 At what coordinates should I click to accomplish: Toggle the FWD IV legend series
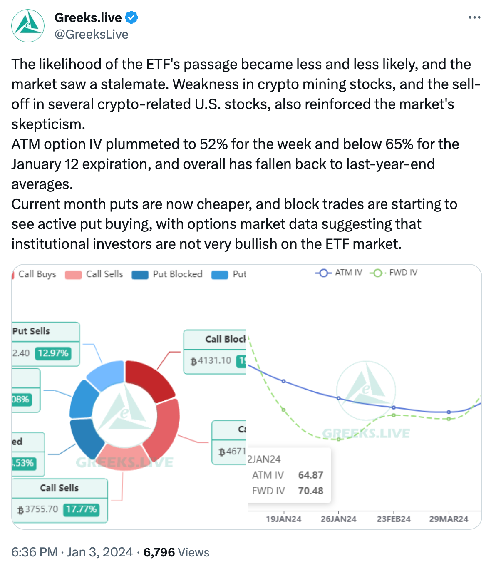(x=394, y=273)
